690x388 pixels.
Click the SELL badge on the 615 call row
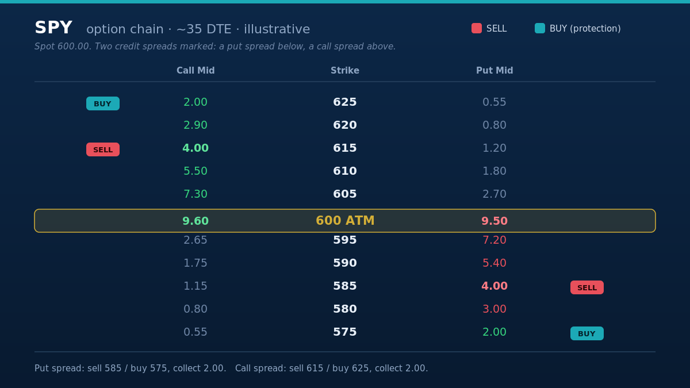pyautogui.click(x=103, y=149)
